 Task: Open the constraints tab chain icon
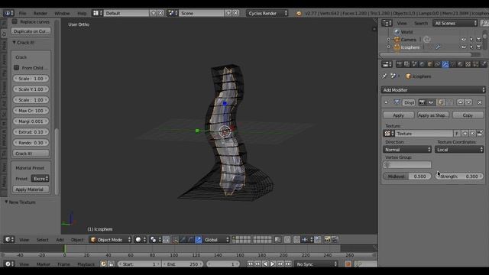[437, 64]
